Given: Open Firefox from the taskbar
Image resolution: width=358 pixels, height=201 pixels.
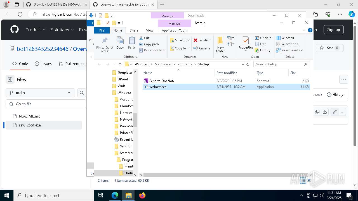Looking at the screenshot, I should pyautogui.click(x=142, y=195).
